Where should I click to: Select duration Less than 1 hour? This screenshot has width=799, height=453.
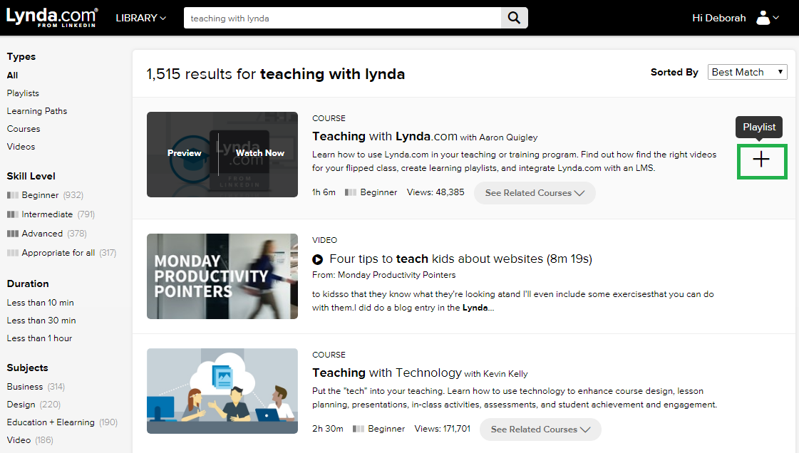(39, 338)
